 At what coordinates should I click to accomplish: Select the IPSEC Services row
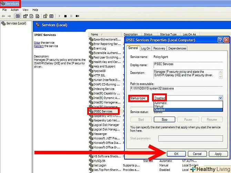(103, 111)
